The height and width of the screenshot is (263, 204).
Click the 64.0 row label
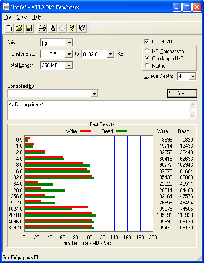[x=18, y=184]
